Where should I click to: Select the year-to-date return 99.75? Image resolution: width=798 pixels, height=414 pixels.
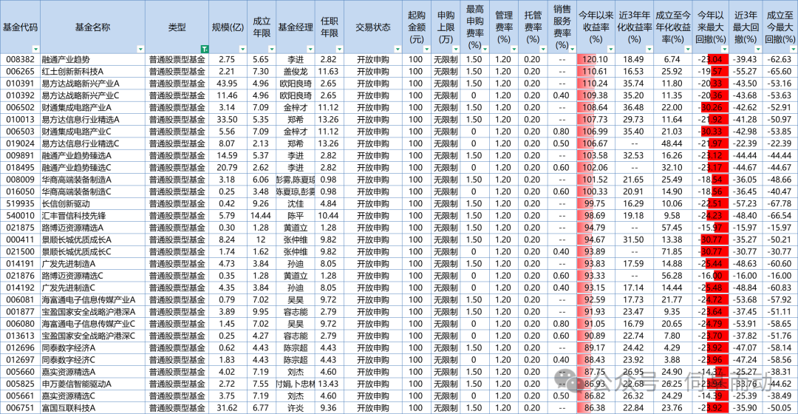pyautogui.click(x=596, y=204)
